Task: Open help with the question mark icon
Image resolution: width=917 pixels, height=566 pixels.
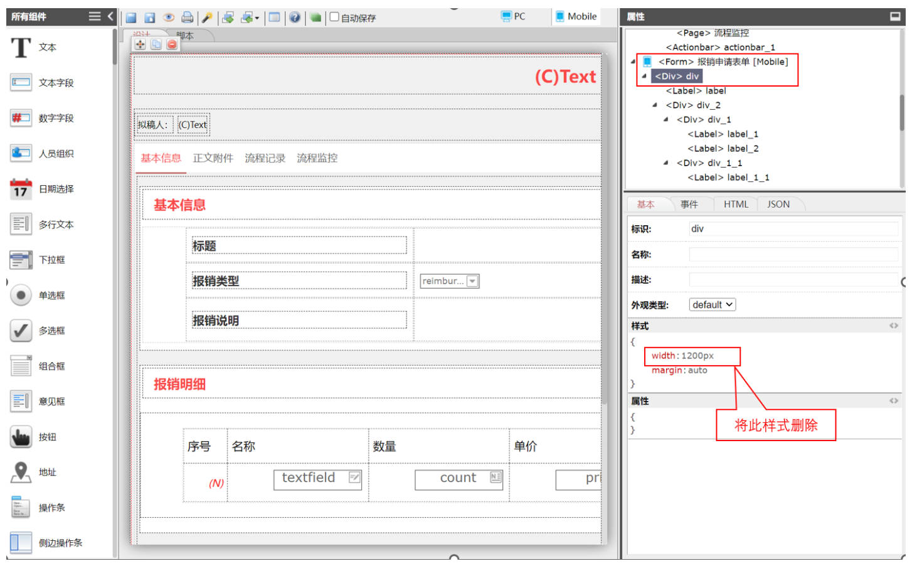Action: click(295, 18)
